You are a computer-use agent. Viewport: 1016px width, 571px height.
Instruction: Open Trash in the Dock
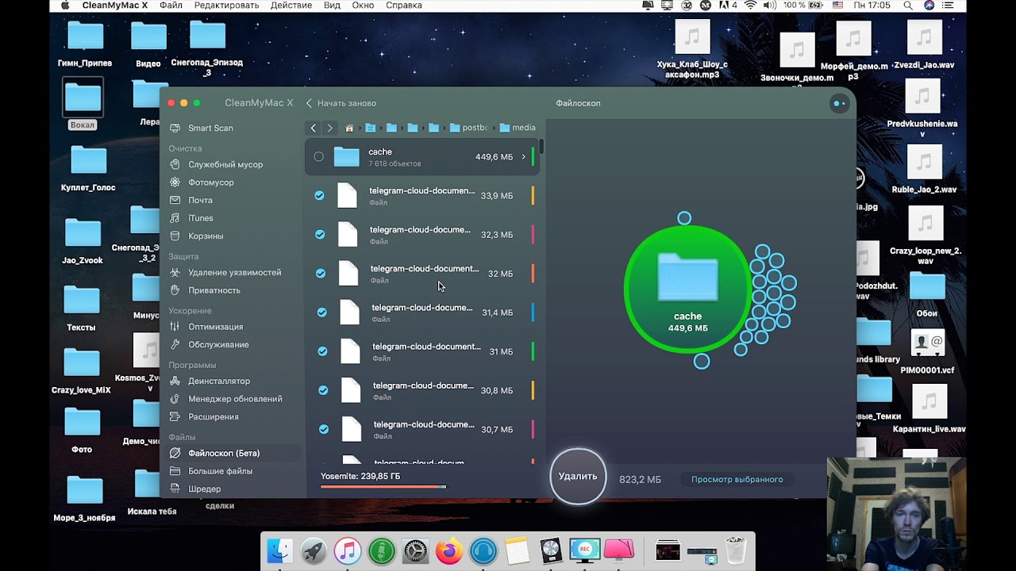point(736,550)
